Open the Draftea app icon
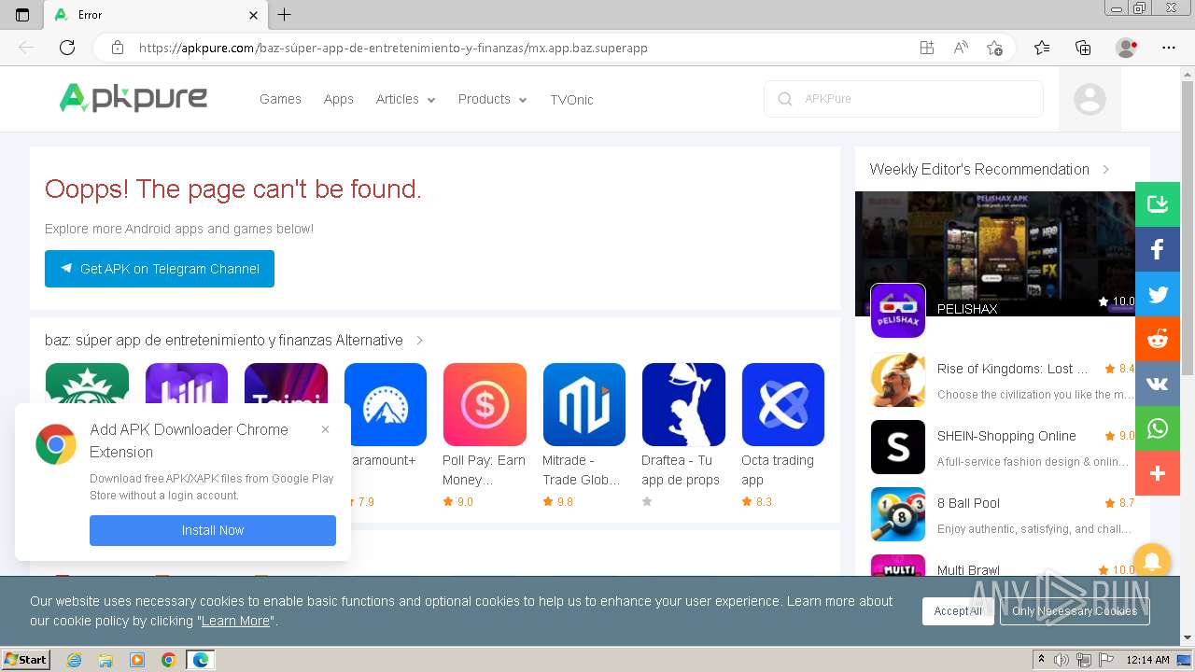Viewport: 1195px width, 672px height. 683,404
